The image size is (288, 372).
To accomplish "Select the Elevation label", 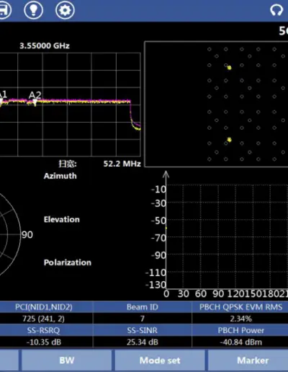I will pos(62,219).
